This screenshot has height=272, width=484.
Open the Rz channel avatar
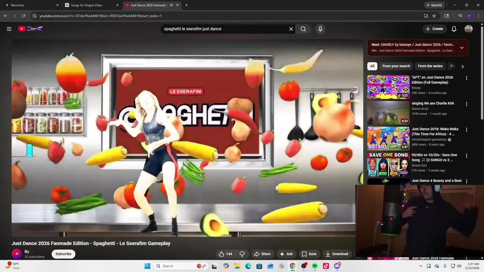[x=17, y=254]
